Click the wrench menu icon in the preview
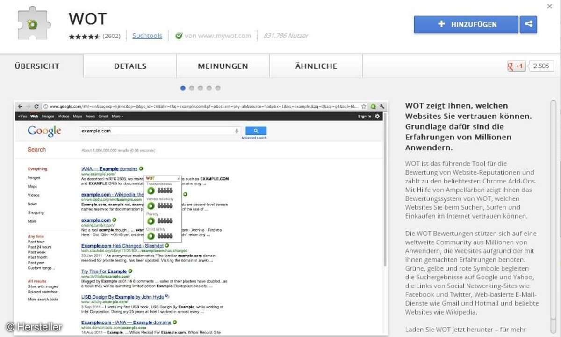 pos(381,106)
